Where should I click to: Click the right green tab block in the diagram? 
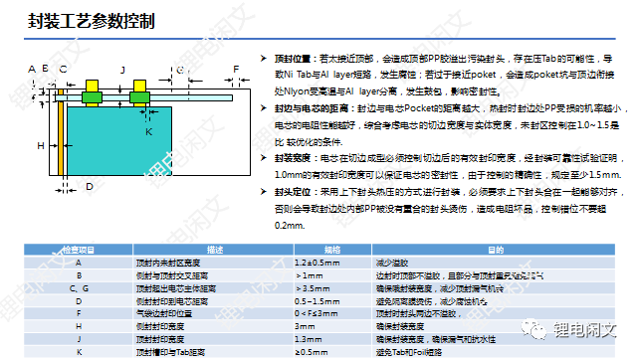(x=139, y=97)
